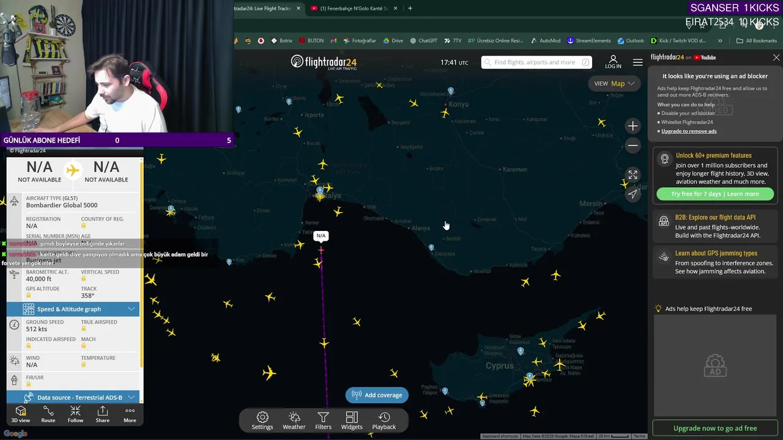Viewport: 783px width, 440px height.
Task: Click Upgrade now to go ad free
Action: pos(715,428)
